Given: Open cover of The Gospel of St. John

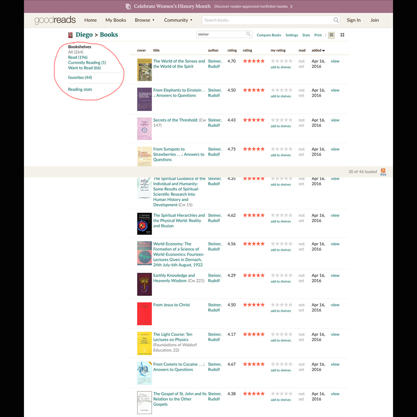Looking at the screenshot, I should coord(144,403).
